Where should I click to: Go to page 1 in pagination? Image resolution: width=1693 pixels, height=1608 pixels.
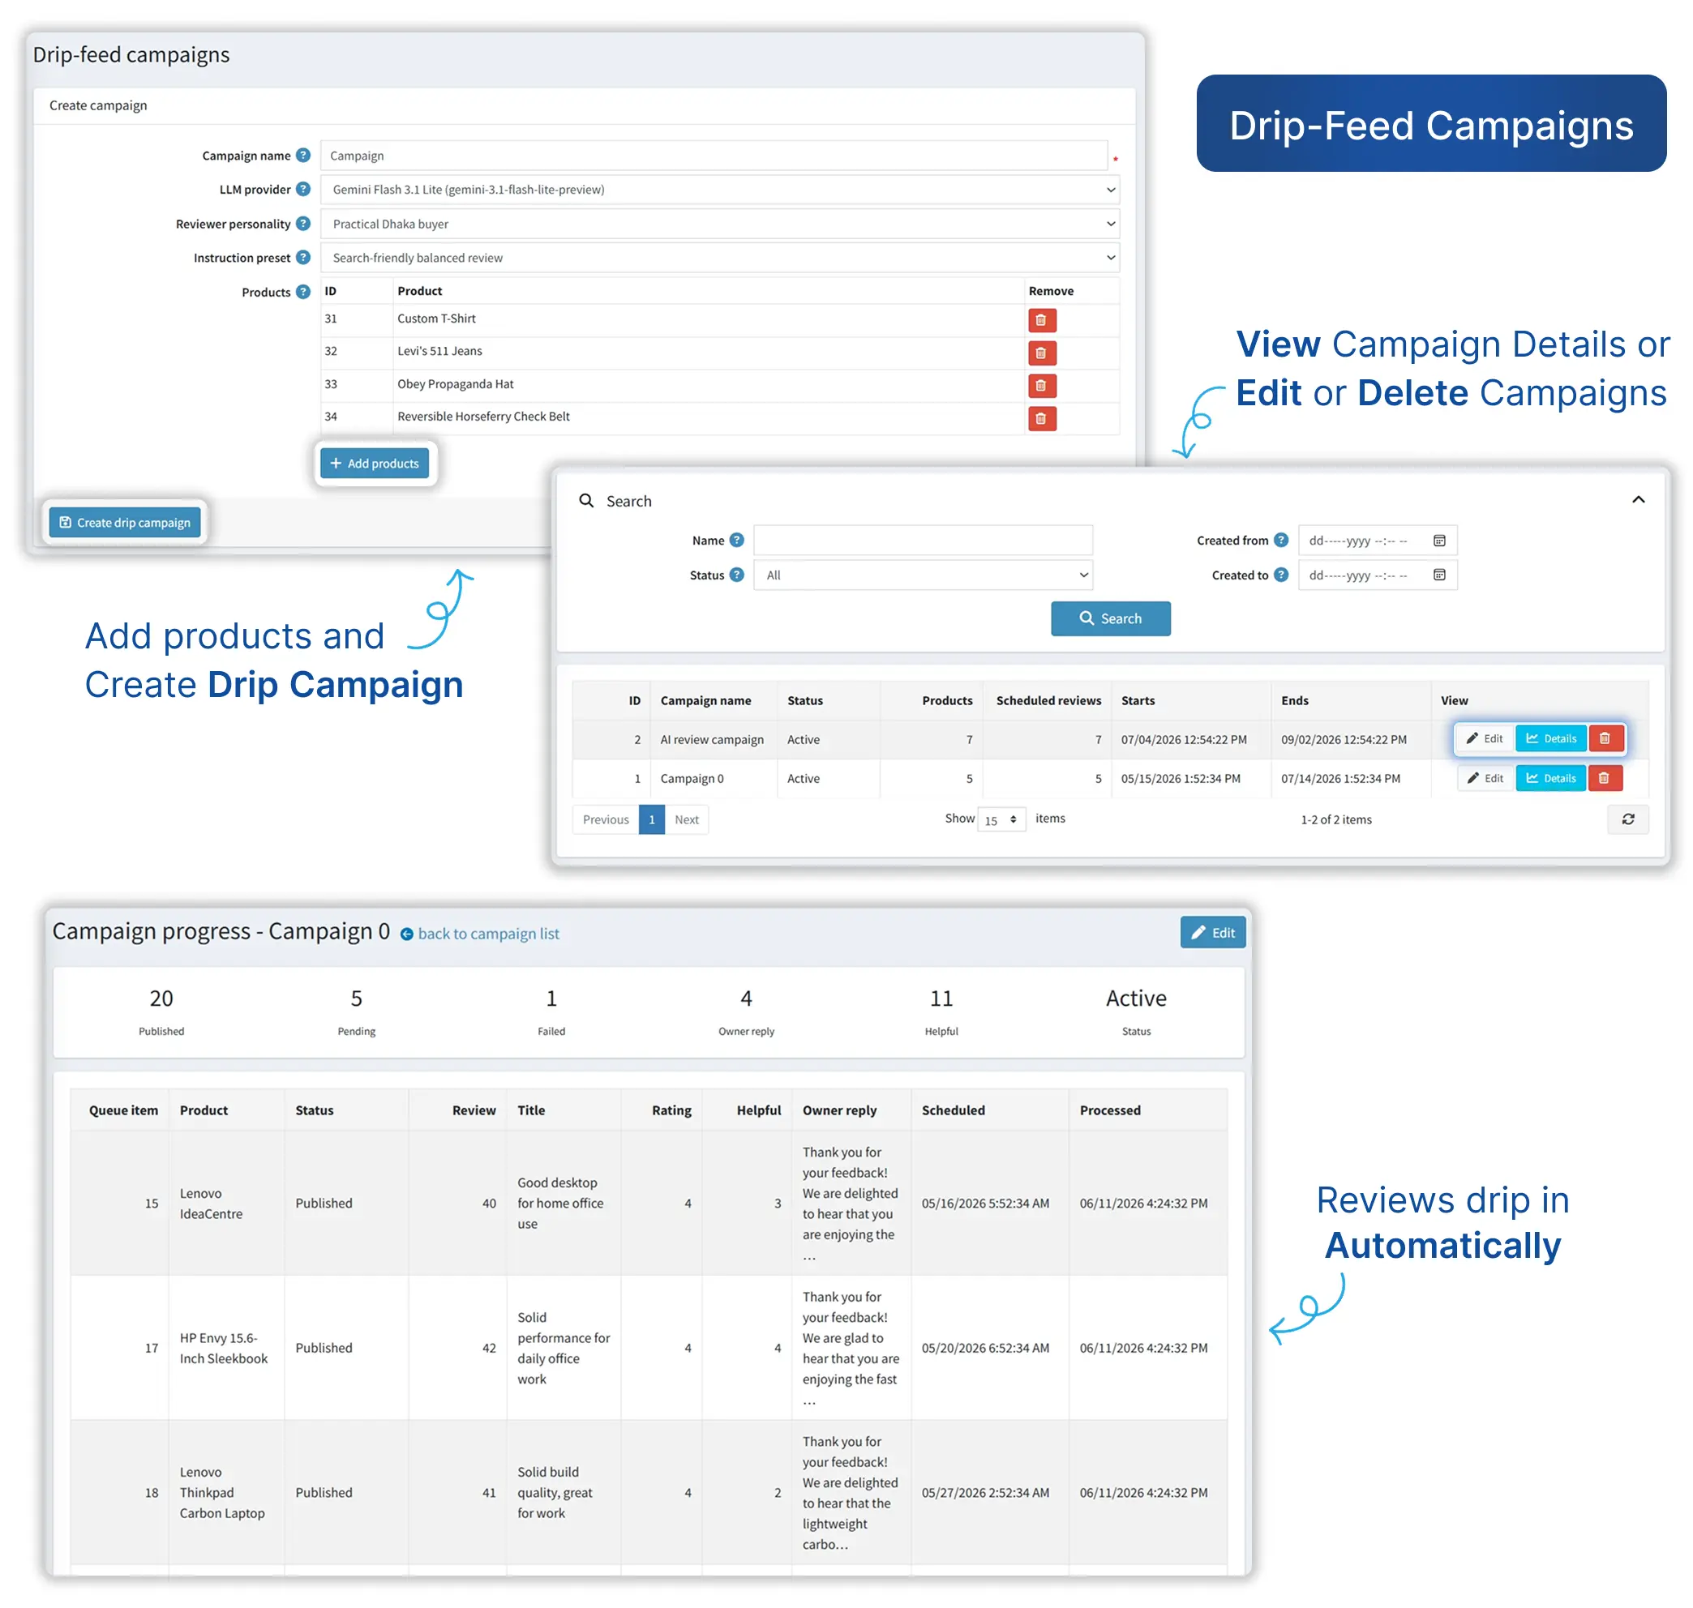pos(652,820)
